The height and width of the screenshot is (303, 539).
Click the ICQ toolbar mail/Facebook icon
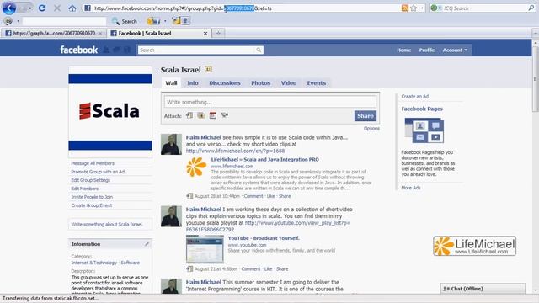(153, 21)
